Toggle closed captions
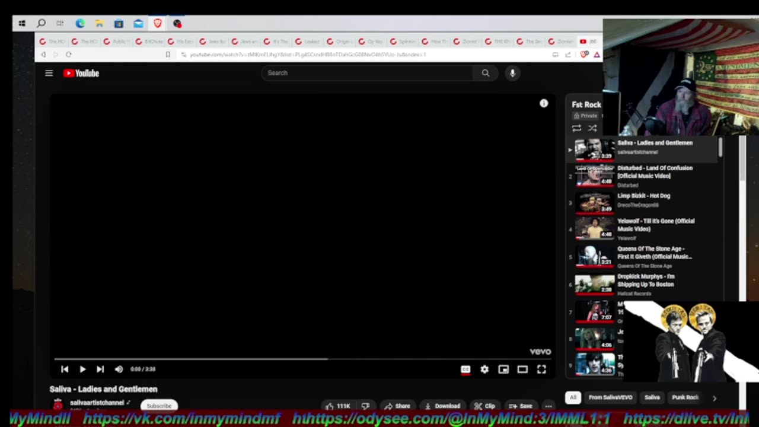The height and width of the screenshot is (427, 759). 465,369
